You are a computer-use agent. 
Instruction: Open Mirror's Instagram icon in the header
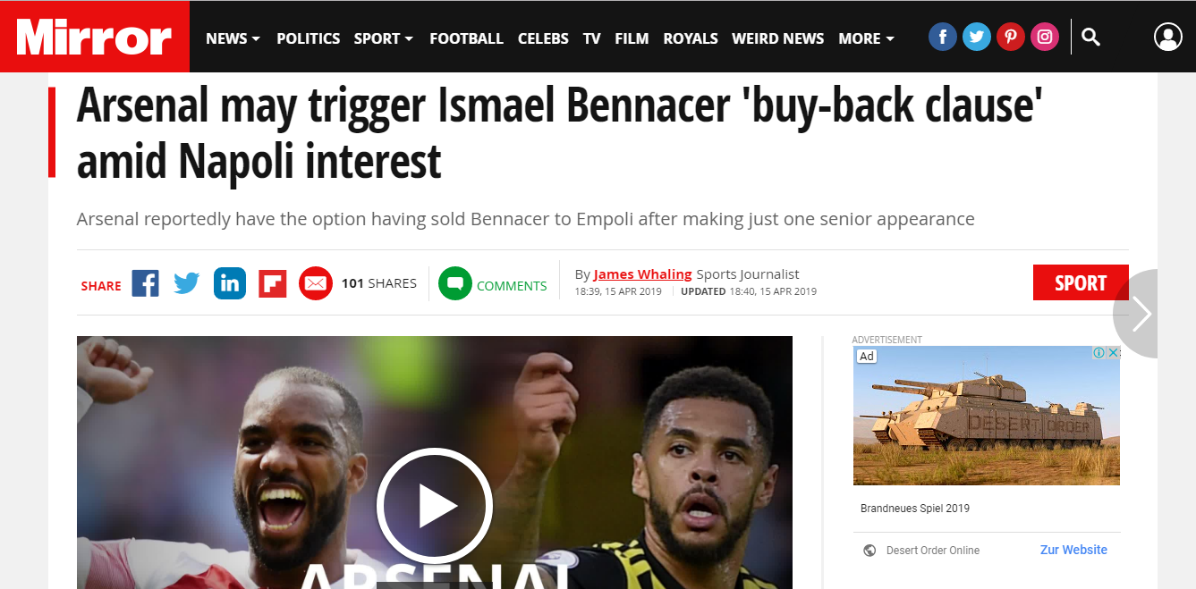click(1044, 37)
